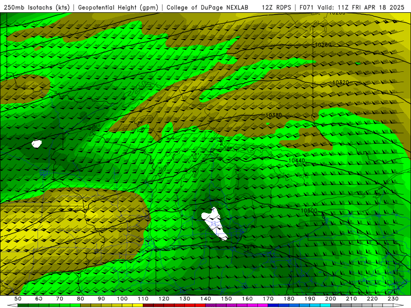Click the 'F071 Valid: 11Z FRI APR 18 2025' text
Viewport: 411px width, 308px height.
(352, 8)
